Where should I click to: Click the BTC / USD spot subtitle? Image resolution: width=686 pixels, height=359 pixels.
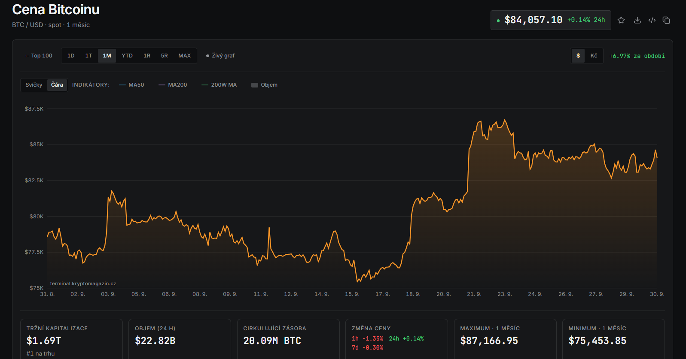pyautogui.click(x=51, y=25)
